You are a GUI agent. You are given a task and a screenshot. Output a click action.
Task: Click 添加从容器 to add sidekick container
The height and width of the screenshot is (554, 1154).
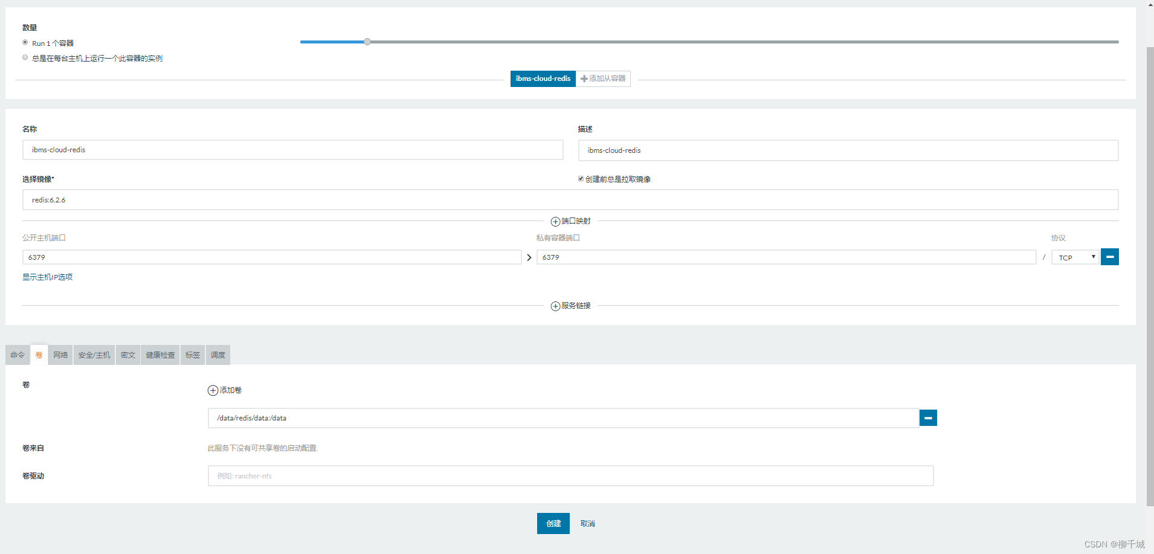pyautogui.click(x=603, y=79)
